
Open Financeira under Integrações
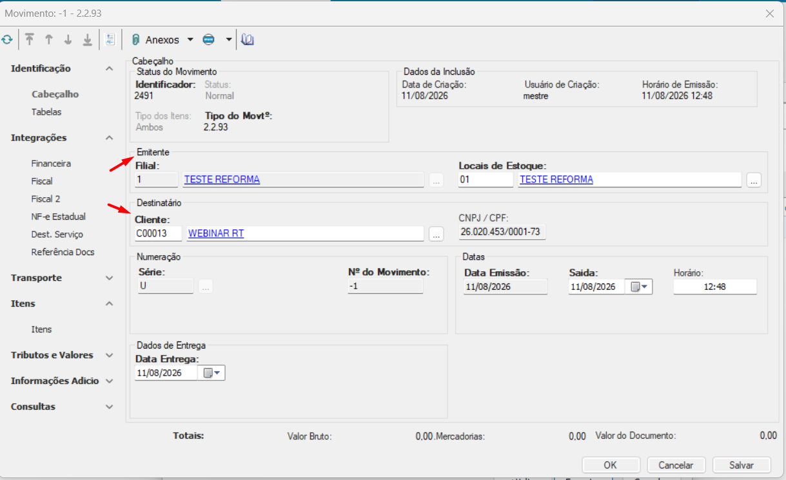tap(51, 164)
